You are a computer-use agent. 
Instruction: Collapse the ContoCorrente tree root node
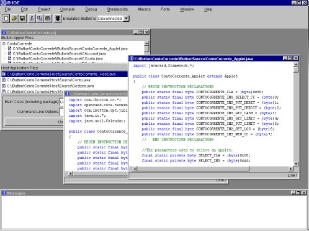point(4,43)
